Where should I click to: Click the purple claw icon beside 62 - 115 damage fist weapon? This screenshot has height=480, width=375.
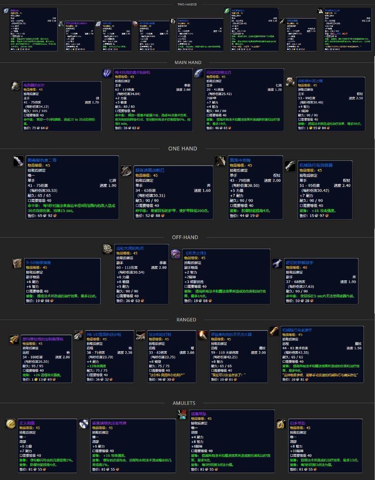[107, 73]
